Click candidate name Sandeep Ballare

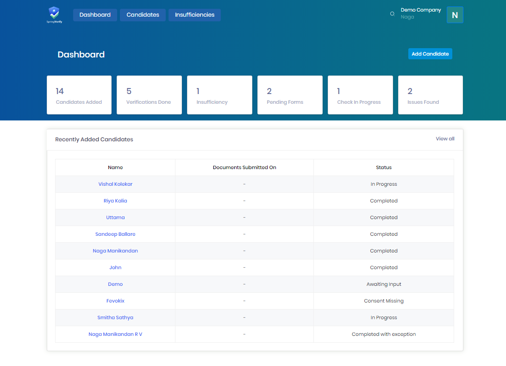pyautogui.click(x=115, y=234)
